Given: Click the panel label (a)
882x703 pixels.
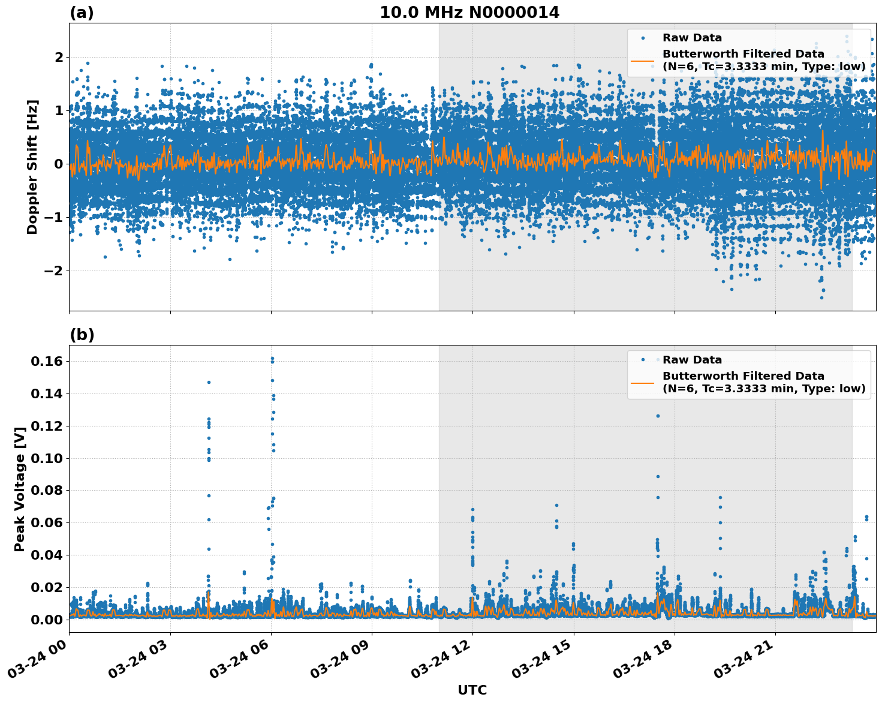Looking at the screenshot, I should (82, 11).
